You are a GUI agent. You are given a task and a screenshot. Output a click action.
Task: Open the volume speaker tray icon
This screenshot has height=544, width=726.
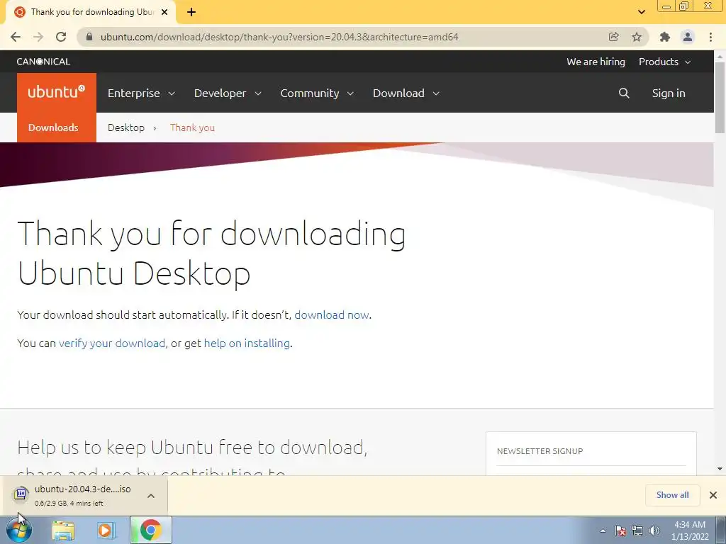(x=654, y=531)
